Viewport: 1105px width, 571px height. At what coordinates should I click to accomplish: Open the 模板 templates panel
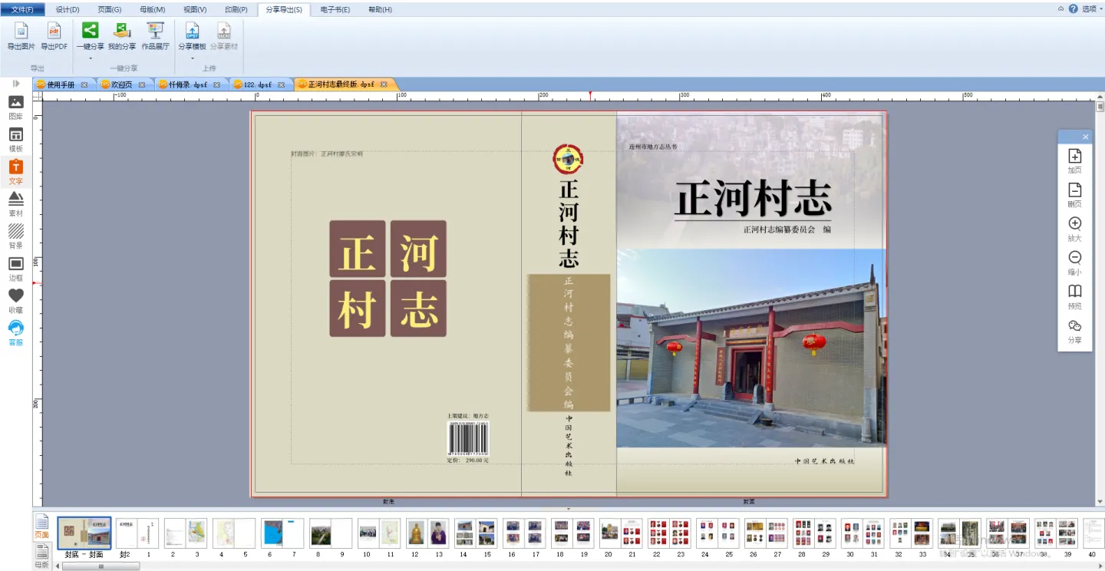pos(15,140)
